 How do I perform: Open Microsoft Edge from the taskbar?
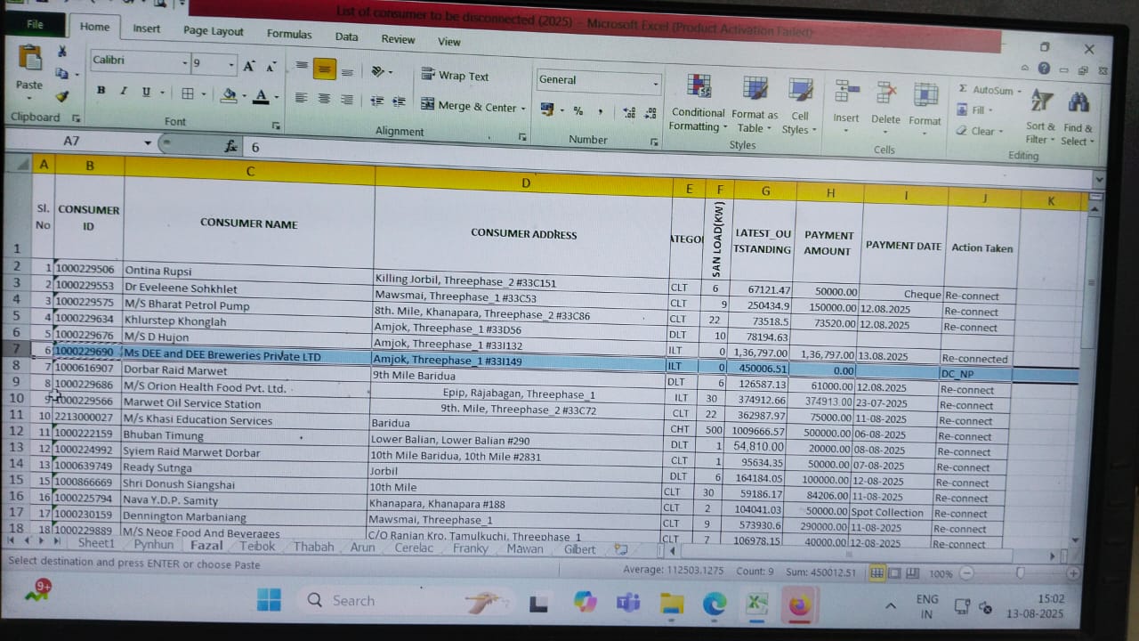click(x=715, y=604)
